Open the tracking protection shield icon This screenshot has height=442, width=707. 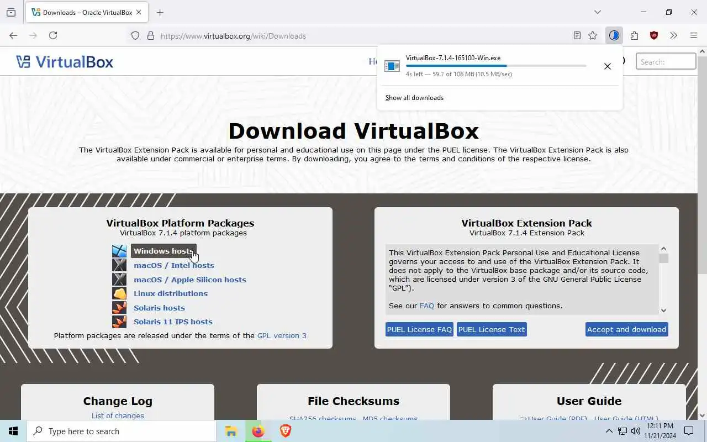pos(135,35)
